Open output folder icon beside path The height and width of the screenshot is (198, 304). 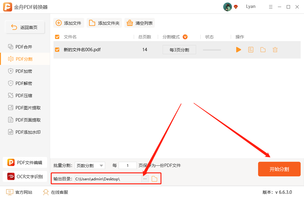click(x=154, y=179)
